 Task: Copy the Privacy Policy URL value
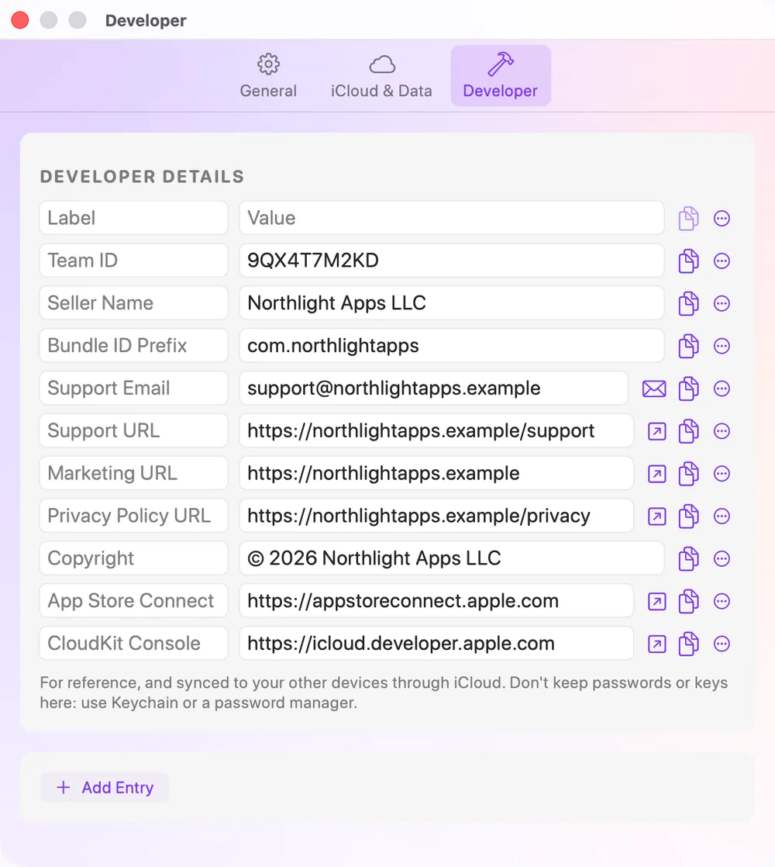pyautogui.click(x=688, y=516)
